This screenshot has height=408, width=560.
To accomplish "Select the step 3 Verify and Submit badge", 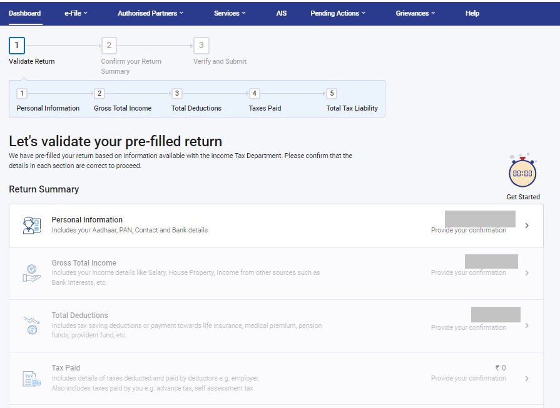I will click(x=201, y=45).
